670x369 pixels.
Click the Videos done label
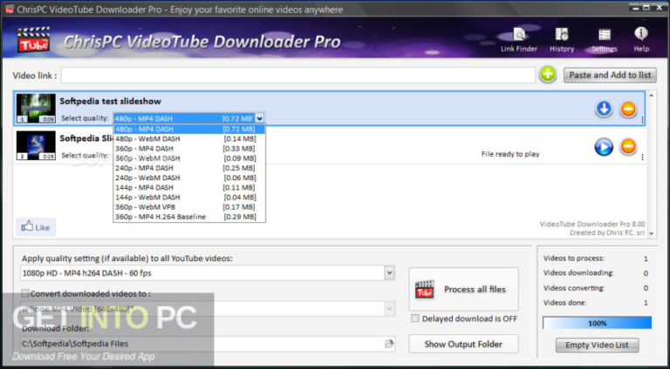coord(565,303)
